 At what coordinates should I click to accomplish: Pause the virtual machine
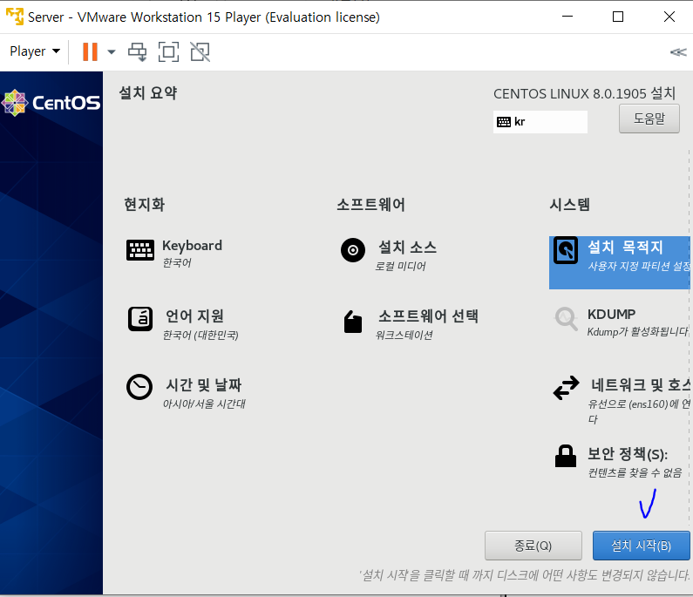pyautogui.click(x=90, y=51)
